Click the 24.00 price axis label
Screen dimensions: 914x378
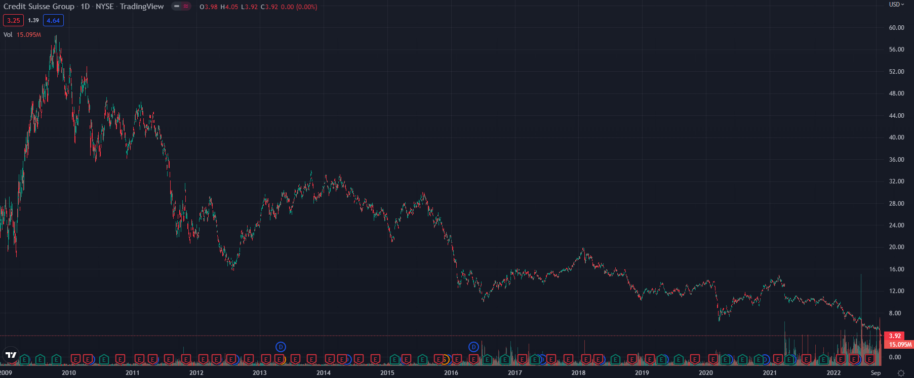coord(896,225)
